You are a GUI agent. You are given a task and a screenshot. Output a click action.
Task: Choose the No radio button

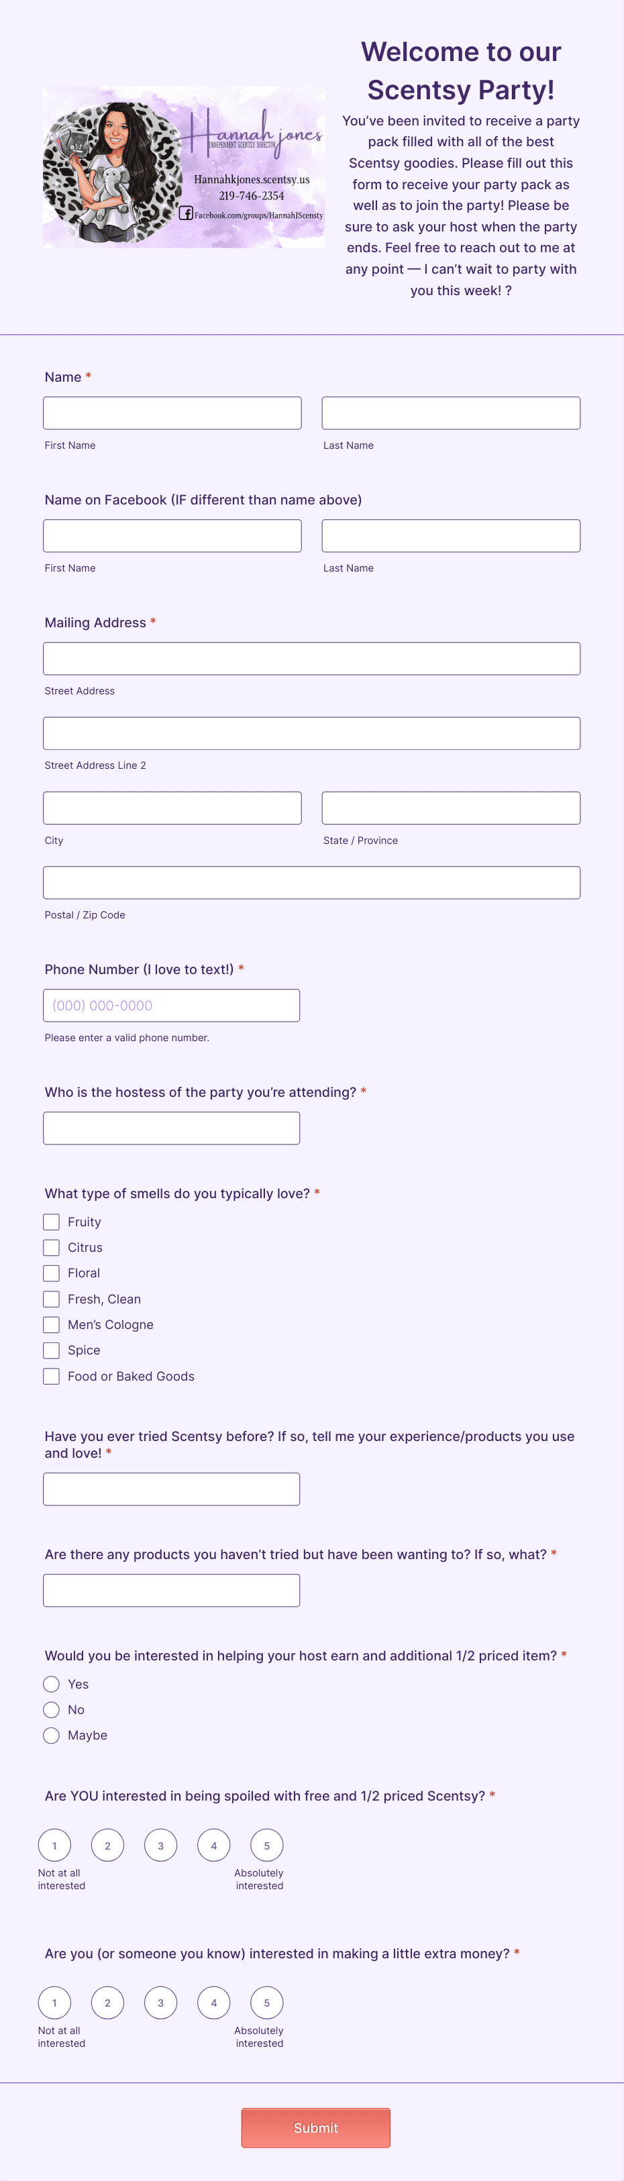click(52, 1709)
